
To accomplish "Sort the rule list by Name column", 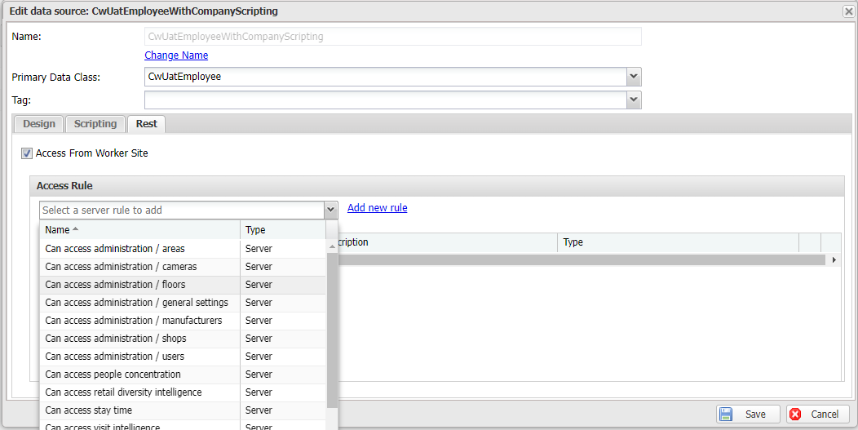I will pyautogui.click(x=57, y=230).
